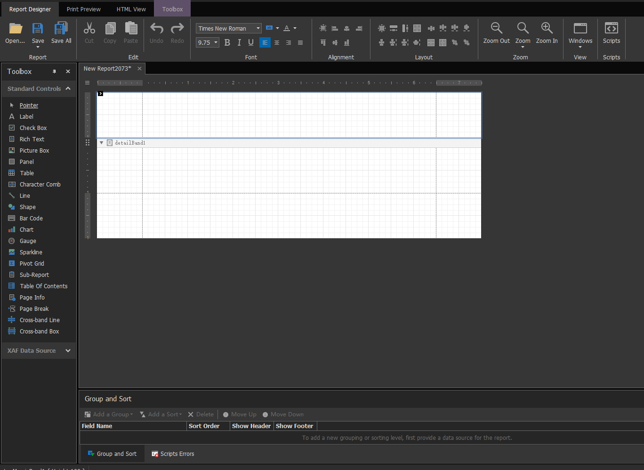Switch to the Report Designer tab
The image size is (644, 470).
coord(30,9)
